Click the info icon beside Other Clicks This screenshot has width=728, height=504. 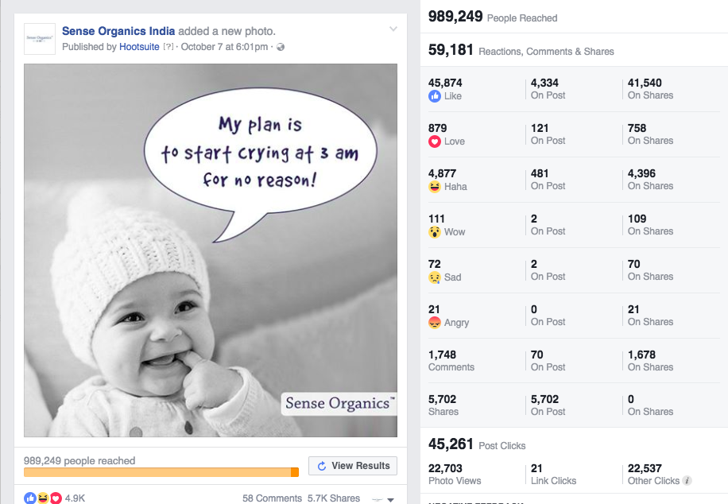pos(687,481)
